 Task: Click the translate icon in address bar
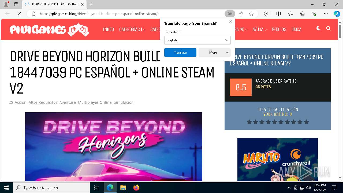tap(230, 14)
